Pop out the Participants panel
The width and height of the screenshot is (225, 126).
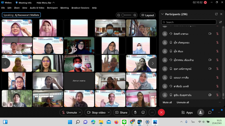[216, 14]
